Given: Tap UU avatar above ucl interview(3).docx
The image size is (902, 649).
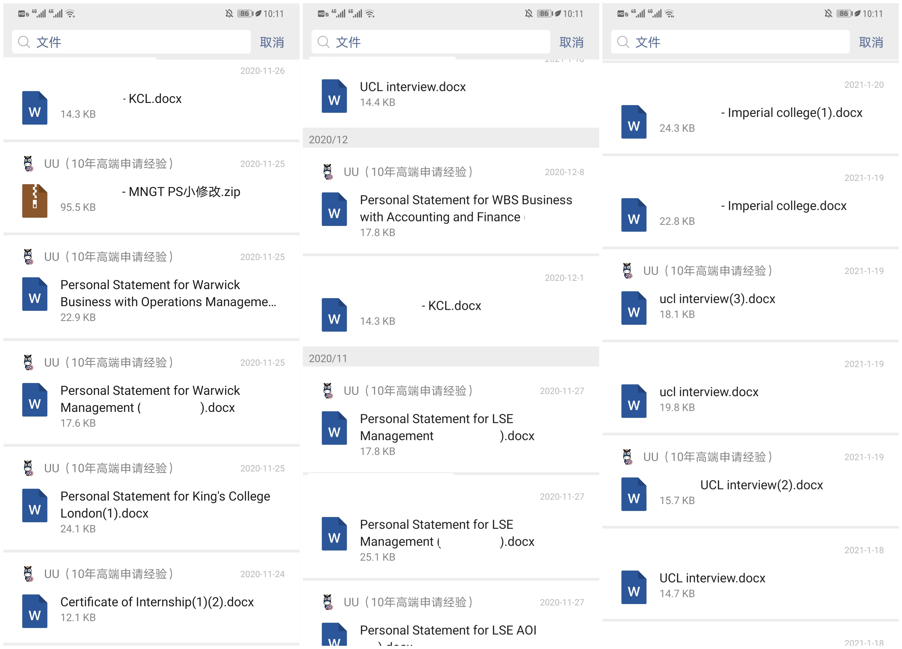Looking at the screenshot, I should 627,271.
